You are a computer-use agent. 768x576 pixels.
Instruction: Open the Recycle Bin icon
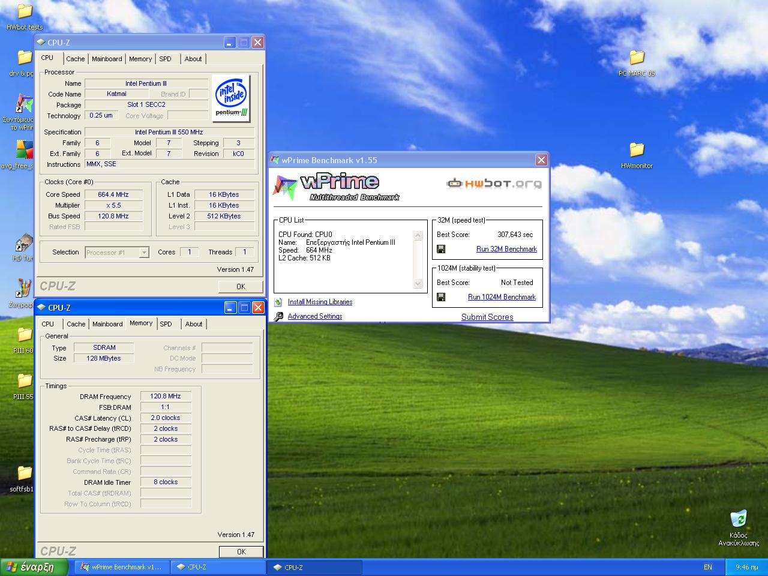(739, 519)
